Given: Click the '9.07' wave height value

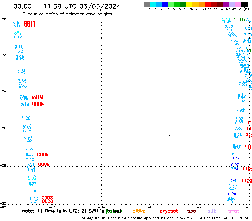Looking at the screenshot, I should [235, 165].
